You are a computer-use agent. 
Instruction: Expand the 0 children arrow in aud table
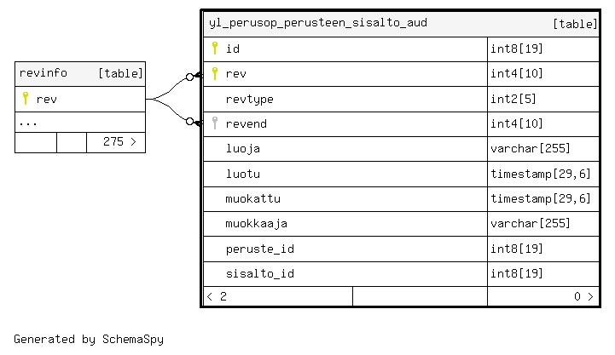click(590, 296)
